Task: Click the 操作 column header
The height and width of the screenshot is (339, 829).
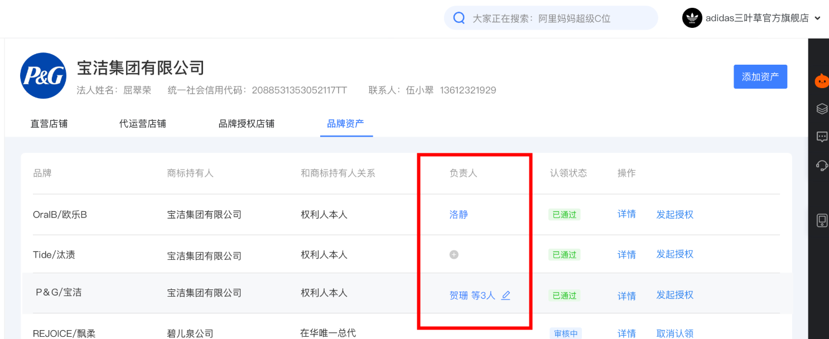Action: coord(626,173)
